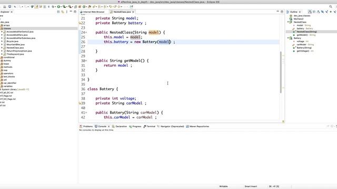Click the pin editor icon at toolbar end
Viewport: 337px width, 189px height.
click(x=131, y=7)
